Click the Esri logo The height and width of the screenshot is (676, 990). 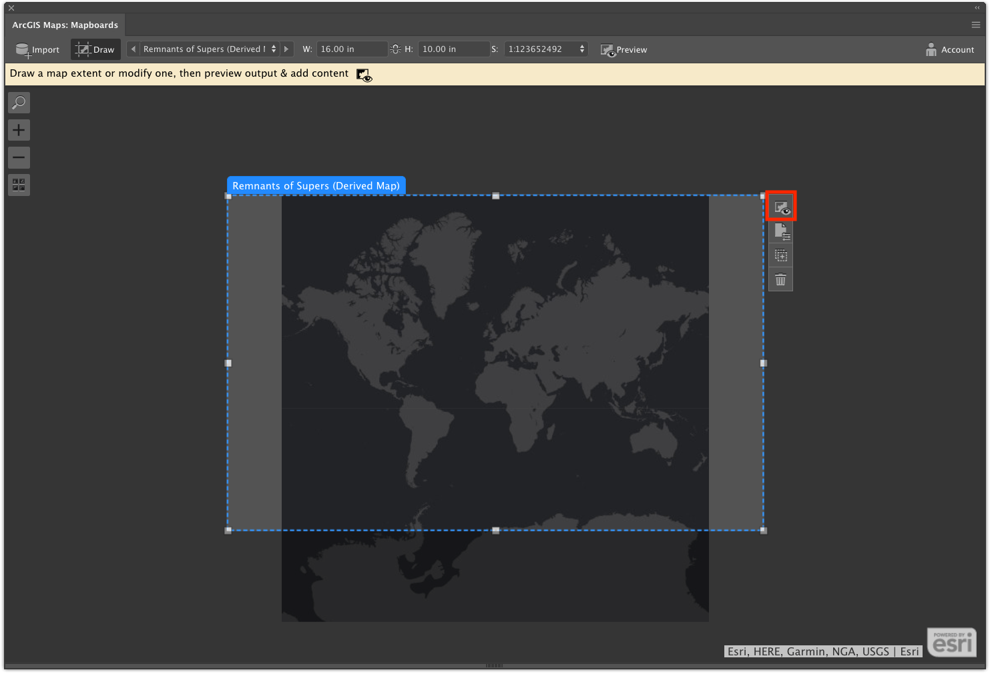(952, 643)
